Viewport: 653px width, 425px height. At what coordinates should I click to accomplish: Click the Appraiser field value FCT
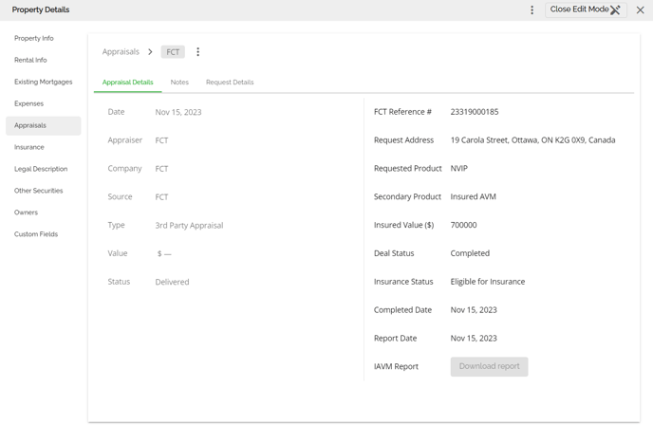pos(161,140)
